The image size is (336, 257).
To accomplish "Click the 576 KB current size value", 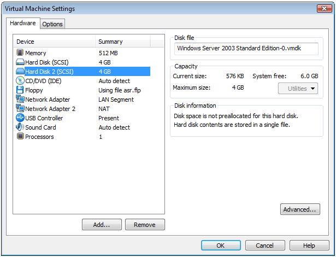I will 235,76.
